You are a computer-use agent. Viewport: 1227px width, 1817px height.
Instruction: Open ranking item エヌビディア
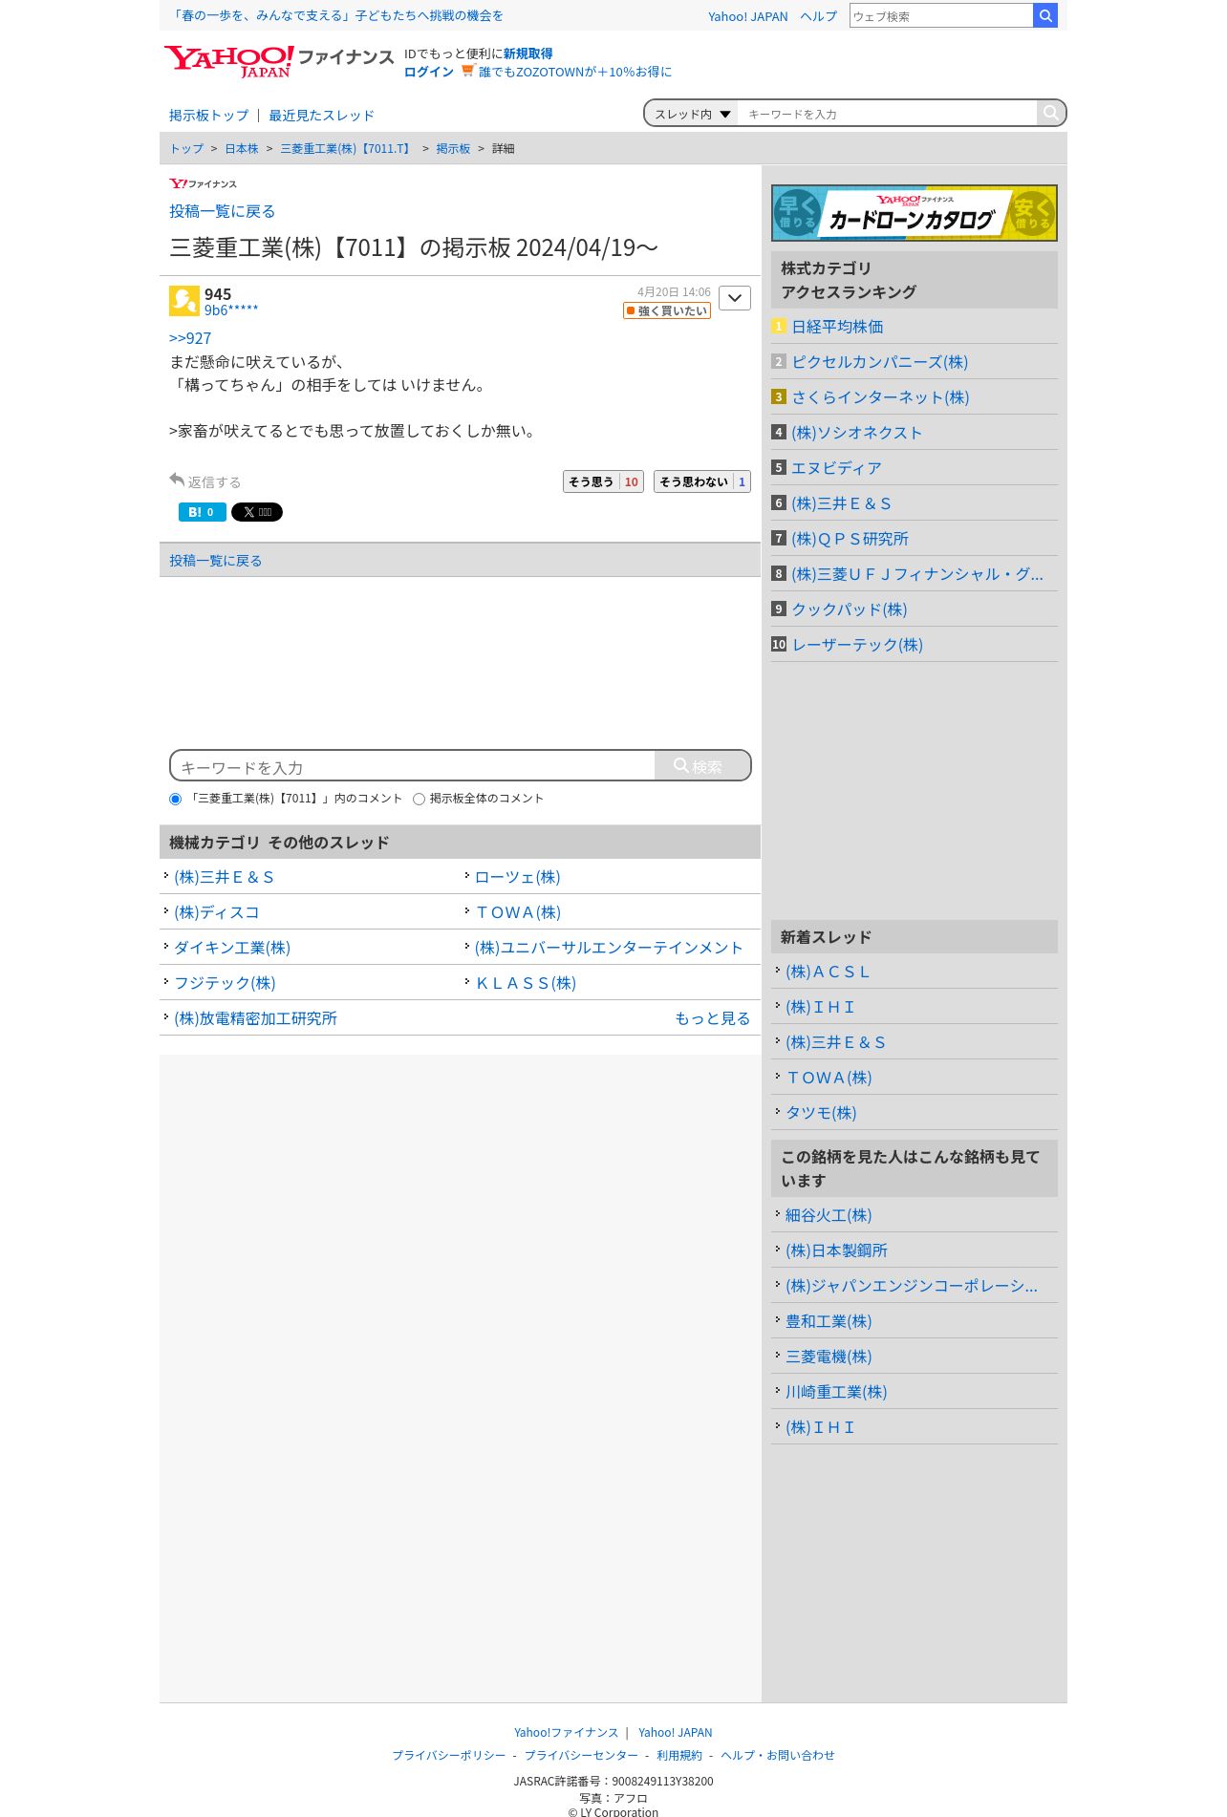pos(836,468)
